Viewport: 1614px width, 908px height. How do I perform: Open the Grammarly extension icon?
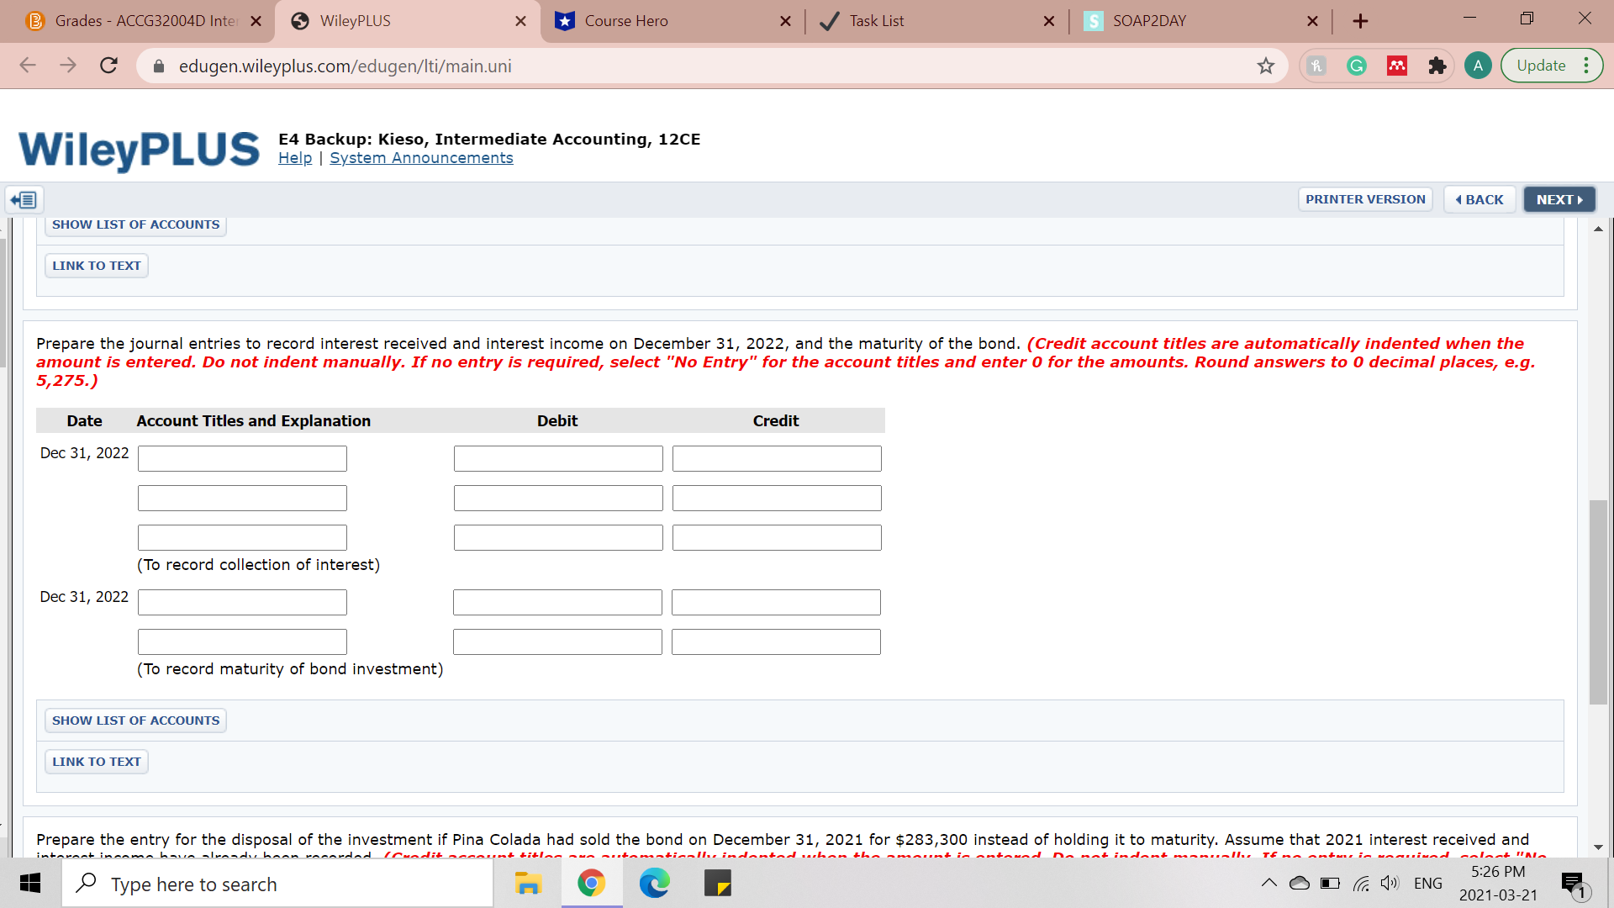[1356, 65]
